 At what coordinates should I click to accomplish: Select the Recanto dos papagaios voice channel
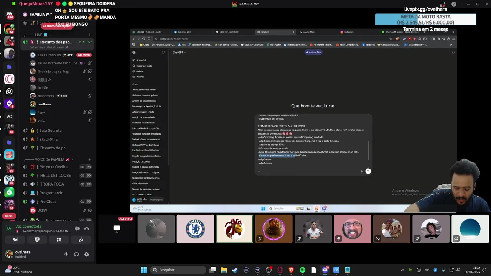pos(57,42)
